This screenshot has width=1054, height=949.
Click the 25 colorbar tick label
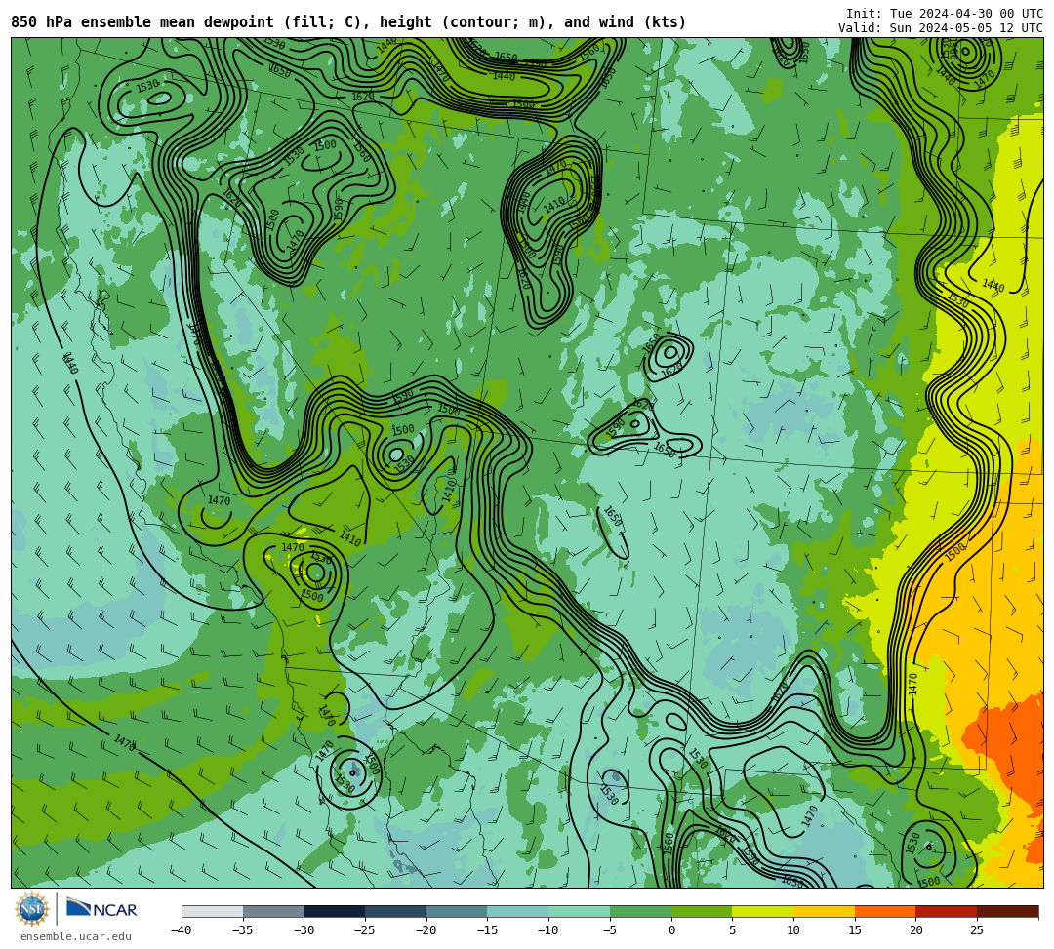point(977,930)
